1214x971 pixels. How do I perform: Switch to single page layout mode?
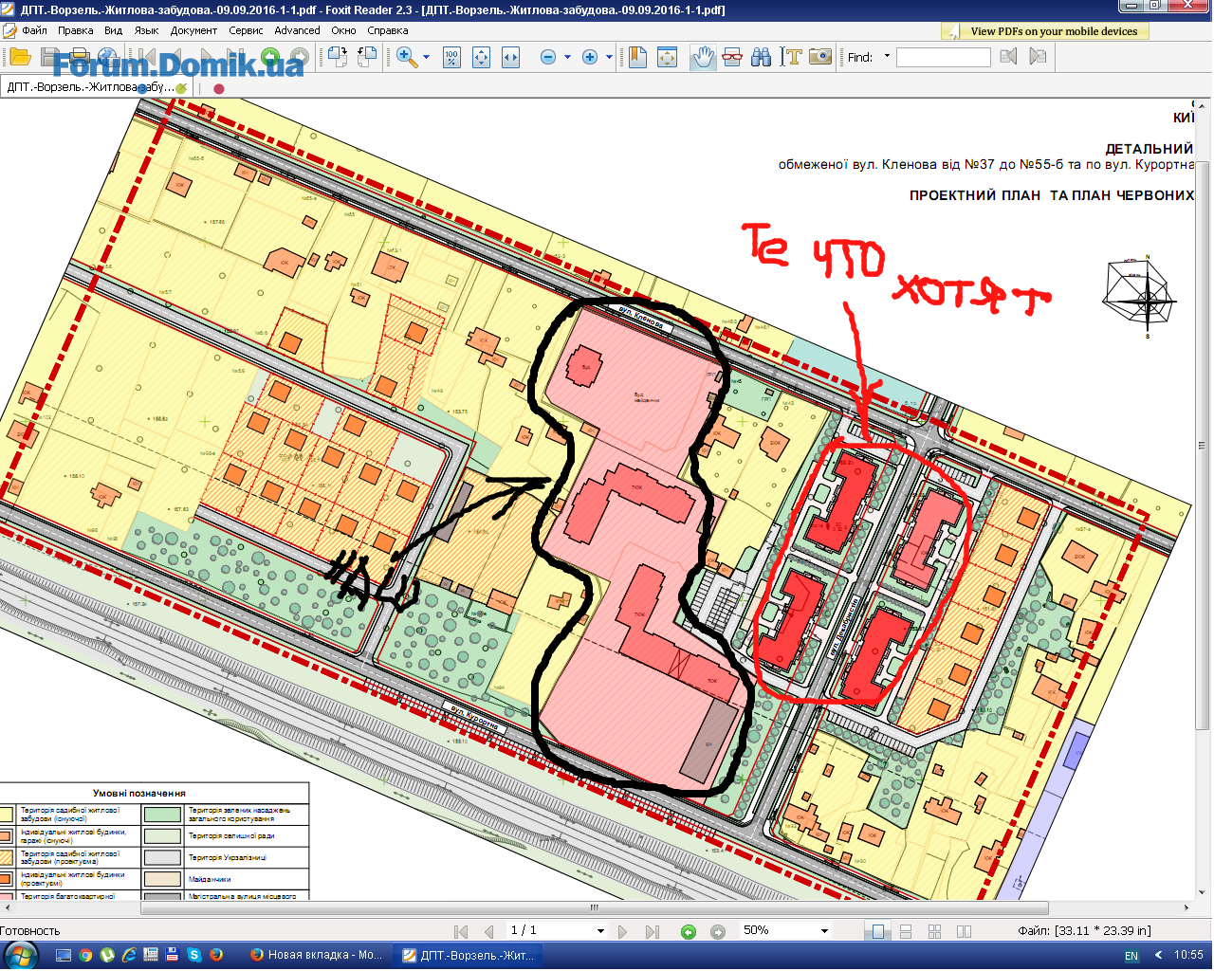(x=878, y=931)
